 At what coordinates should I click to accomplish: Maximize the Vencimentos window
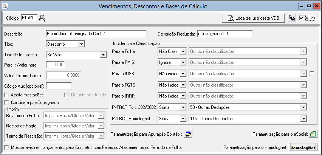(x=309, y=6)
